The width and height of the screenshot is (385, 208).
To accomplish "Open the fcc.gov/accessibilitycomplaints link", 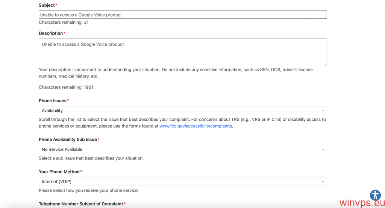I will click(x=196, y=126).
